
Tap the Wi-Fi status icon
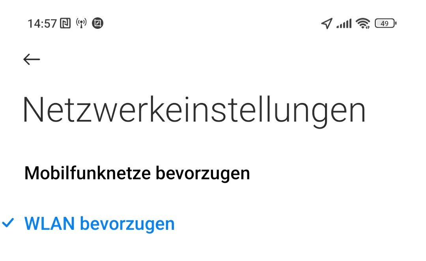point(363,23)
